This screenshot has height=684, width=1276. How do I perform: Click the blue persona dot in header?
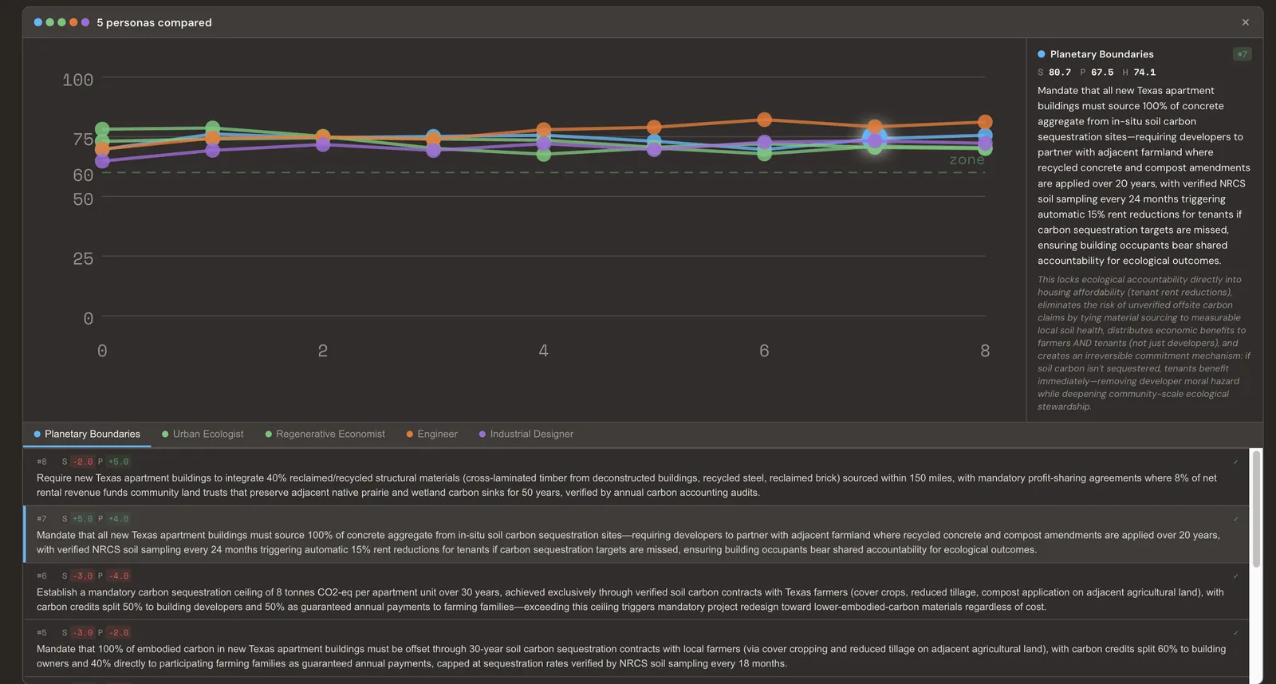pos(38,22)
